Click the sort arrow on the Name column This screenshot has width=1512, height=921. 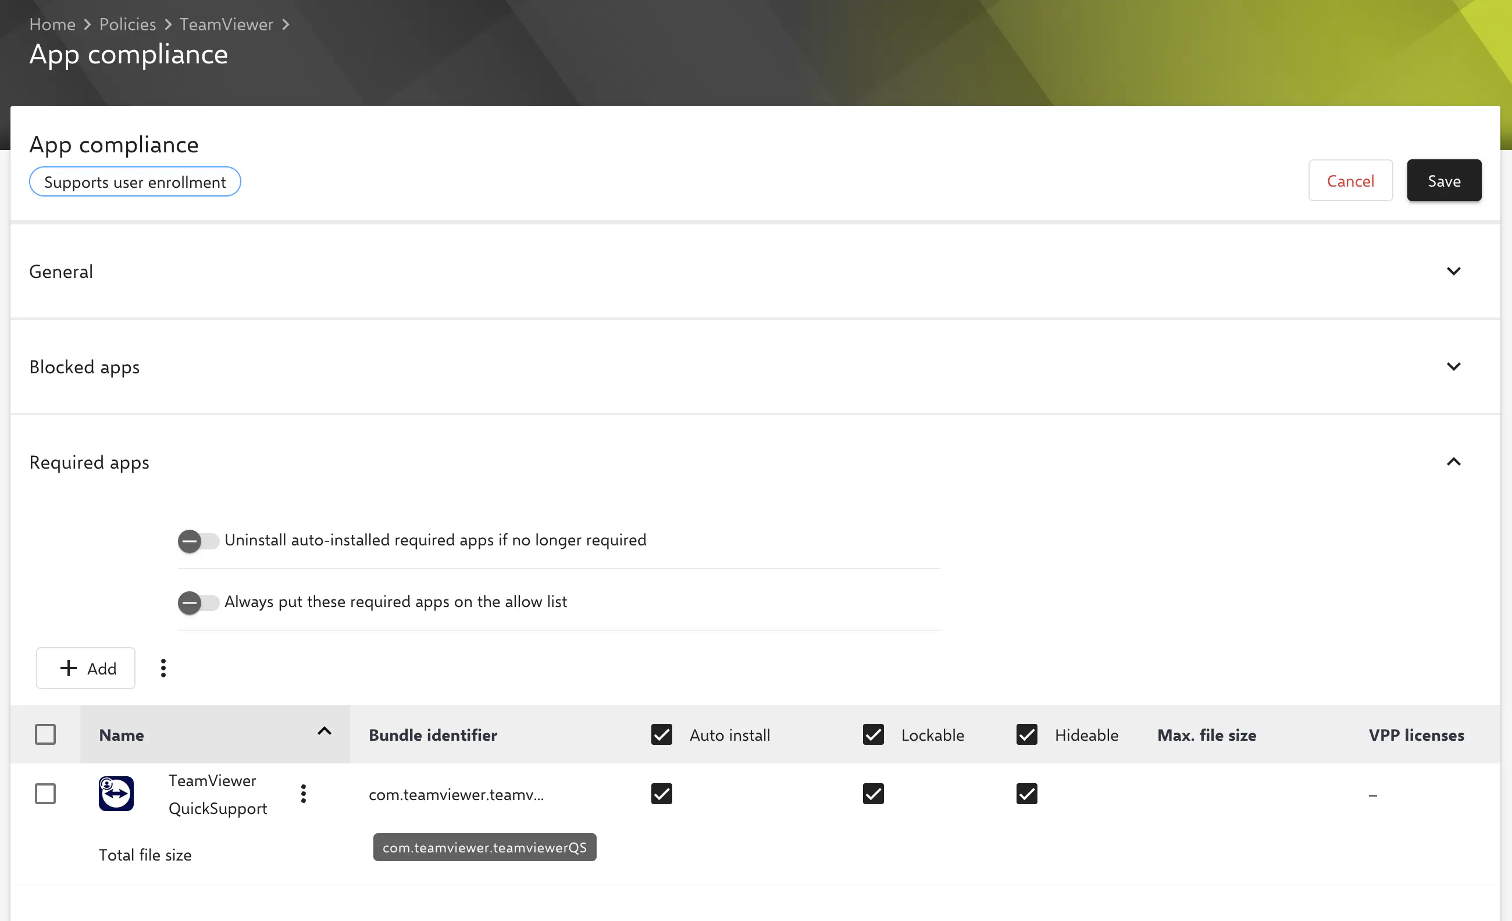(324, 732)
